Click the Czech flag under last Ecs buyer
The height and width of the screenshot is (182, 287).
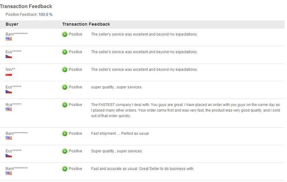click(9, 156)
